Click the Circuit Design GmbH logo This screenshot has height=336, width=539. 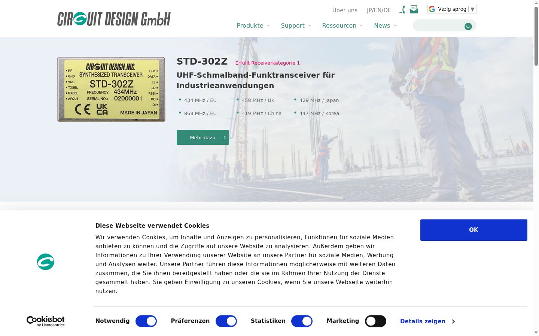click(114, 19)
